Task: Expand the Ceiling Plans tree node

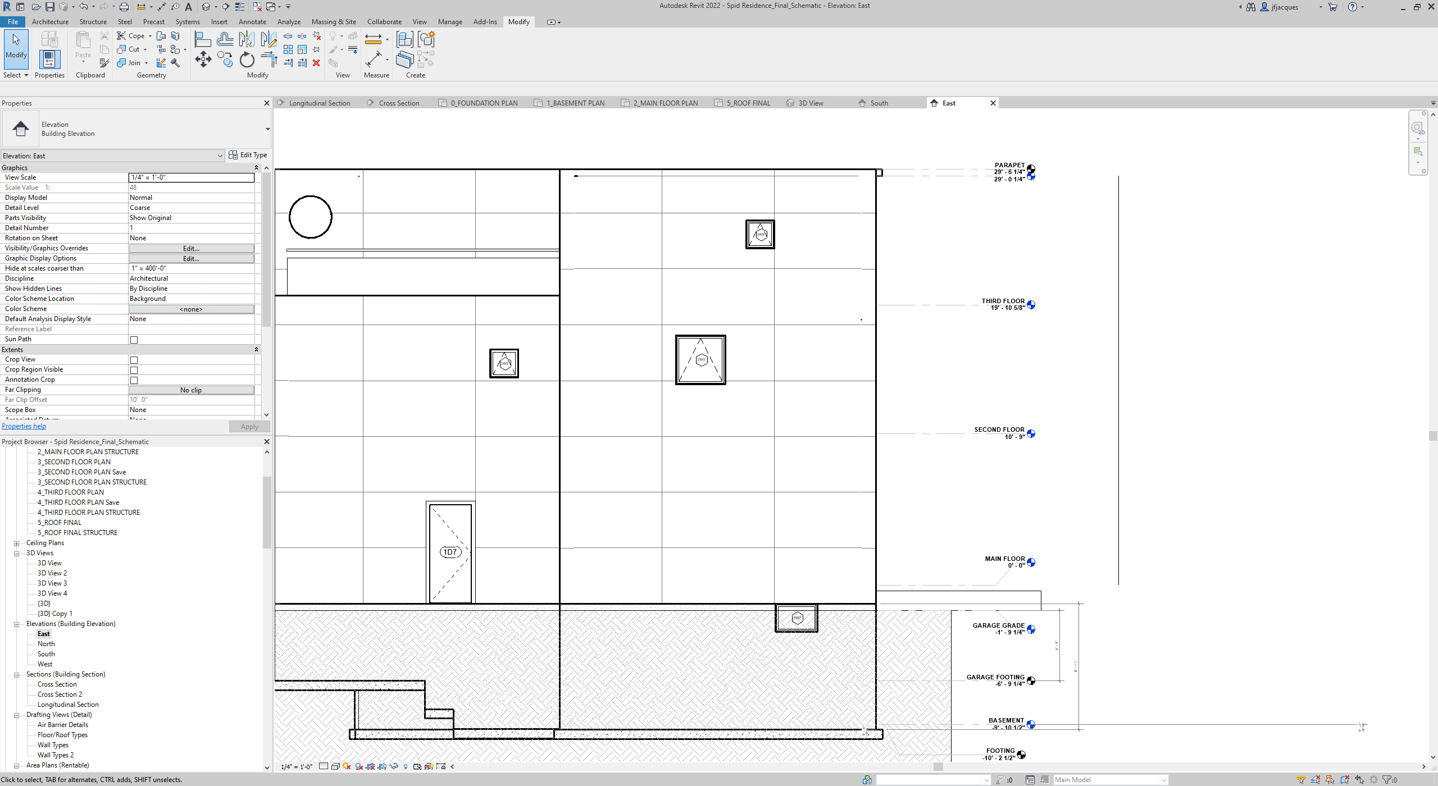Action: [x=17, y=543]
